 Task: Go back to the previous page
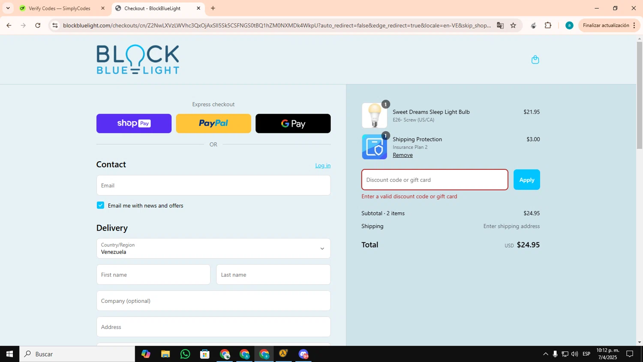pos(9,25)
